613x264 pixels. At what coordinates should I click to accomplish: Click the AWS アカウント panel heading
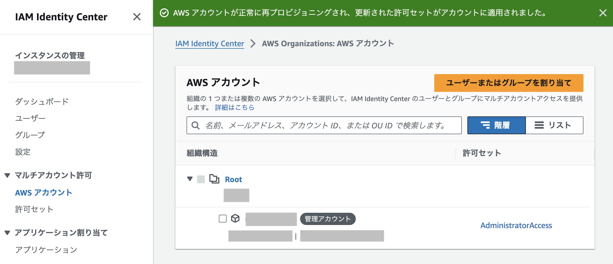[x=223, y=82]
